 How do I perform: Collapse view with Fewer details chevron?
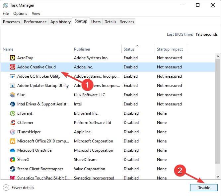6,188
